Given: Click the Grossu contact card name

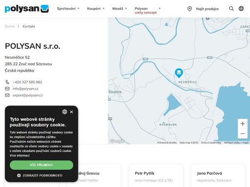Looking at the screenshot, I should [x=89, y=173].
